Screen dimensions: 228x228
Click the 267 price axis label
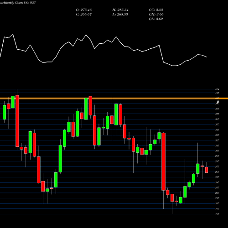[x=217, y=172]
